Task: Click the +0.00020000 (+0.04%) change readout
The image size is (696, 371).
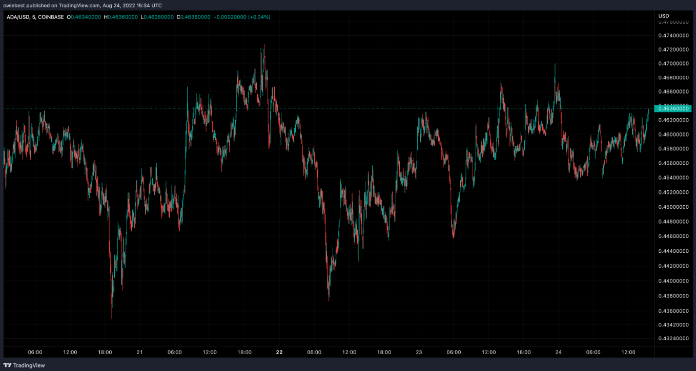Action: [x=242, y=17]
